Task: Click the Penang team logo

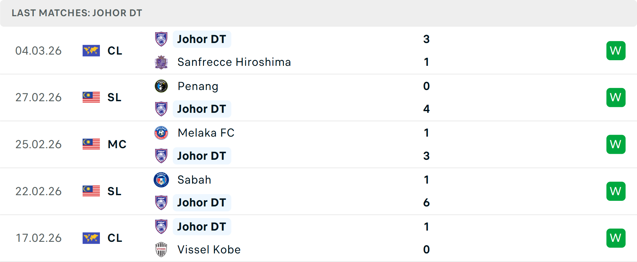Action: 161,86
